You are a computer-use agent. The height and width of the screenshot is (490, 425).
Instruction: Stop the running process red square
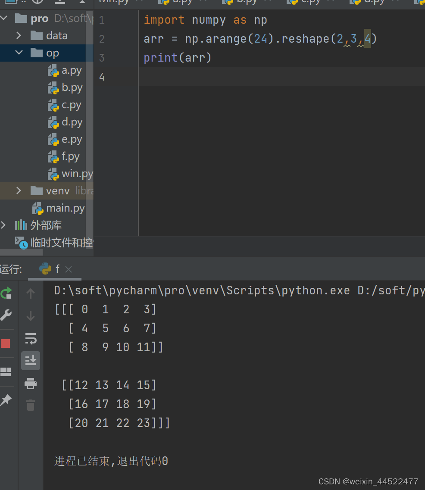click(6, 343)
